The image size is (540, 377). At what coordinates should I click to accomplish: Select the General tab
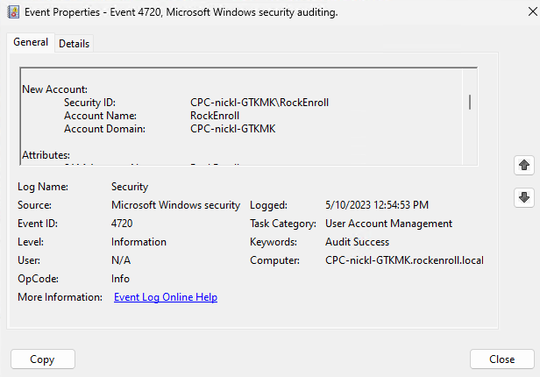coord(31,43)
